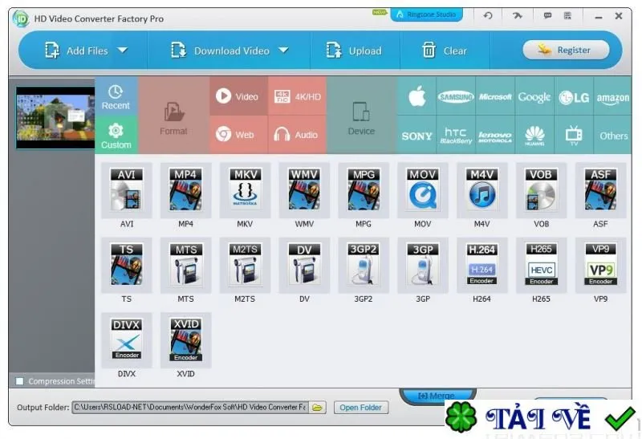Screen dimensions: 642x439
Task: Click the share arrow icon in title bar
Action: coord(518,15)
